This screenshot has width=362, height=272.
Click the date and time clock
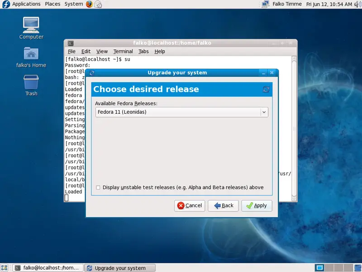329,4
